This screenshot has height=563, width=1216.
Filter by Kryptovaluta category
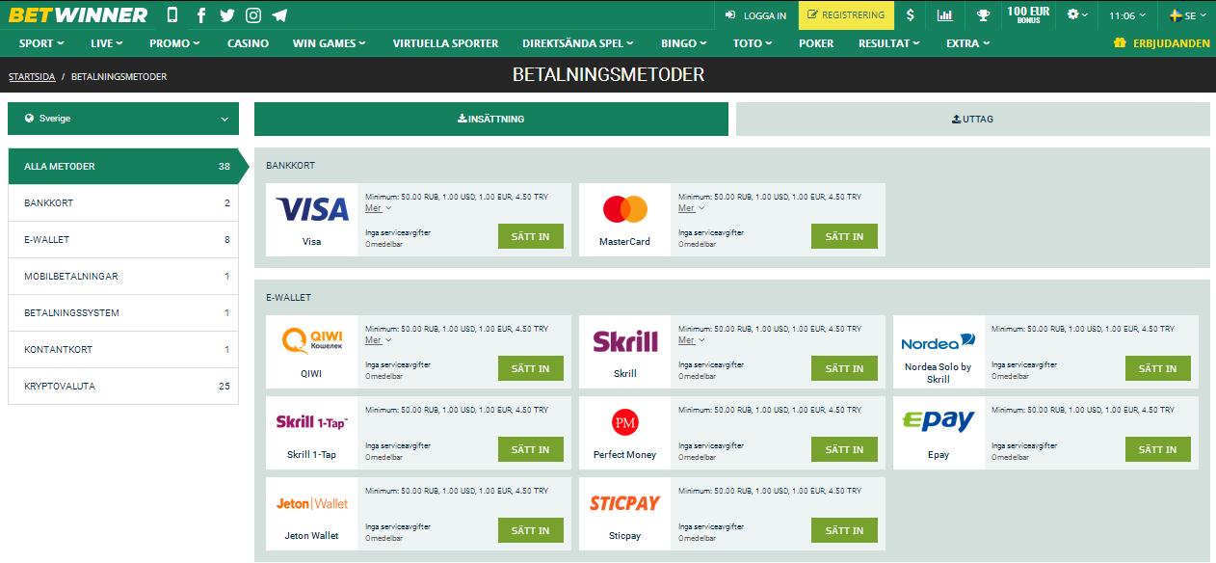click(123, 387)
